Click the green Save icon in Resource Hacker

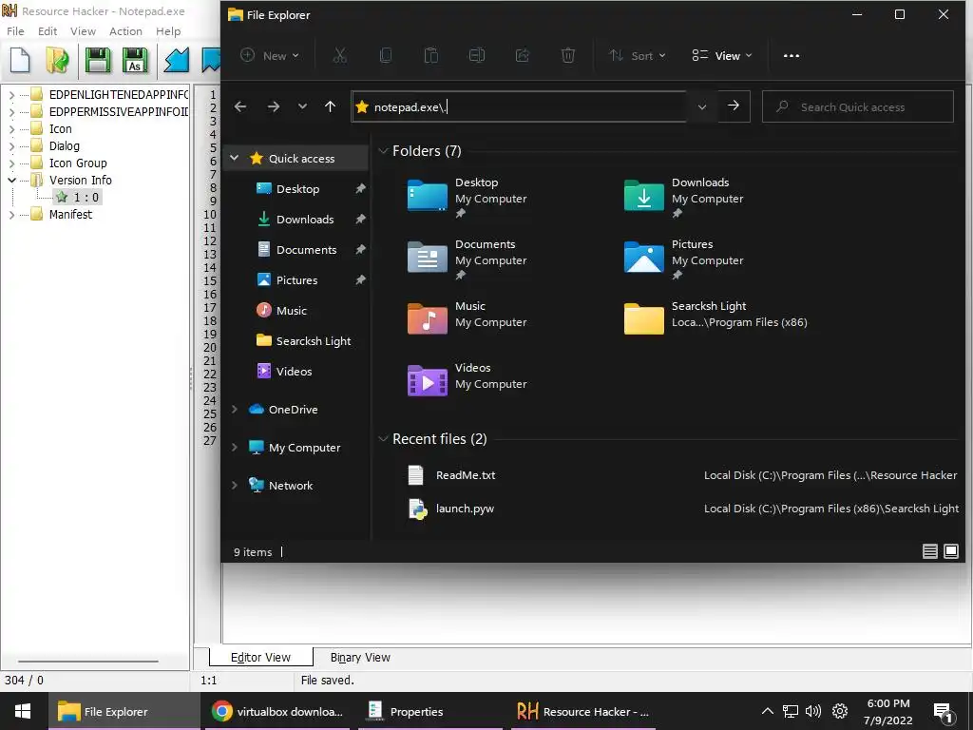point(97,60)
